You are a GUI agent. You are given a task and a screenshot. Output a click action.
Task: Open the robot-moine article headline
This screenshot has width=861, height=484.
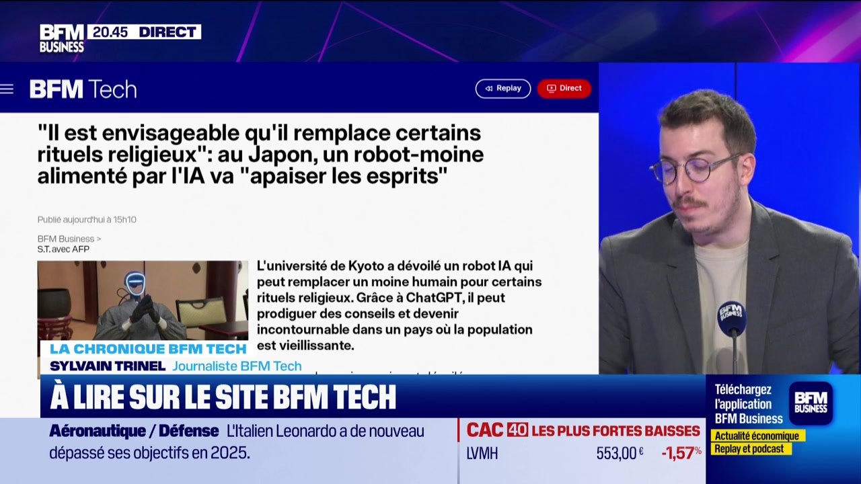pos(261,154)
